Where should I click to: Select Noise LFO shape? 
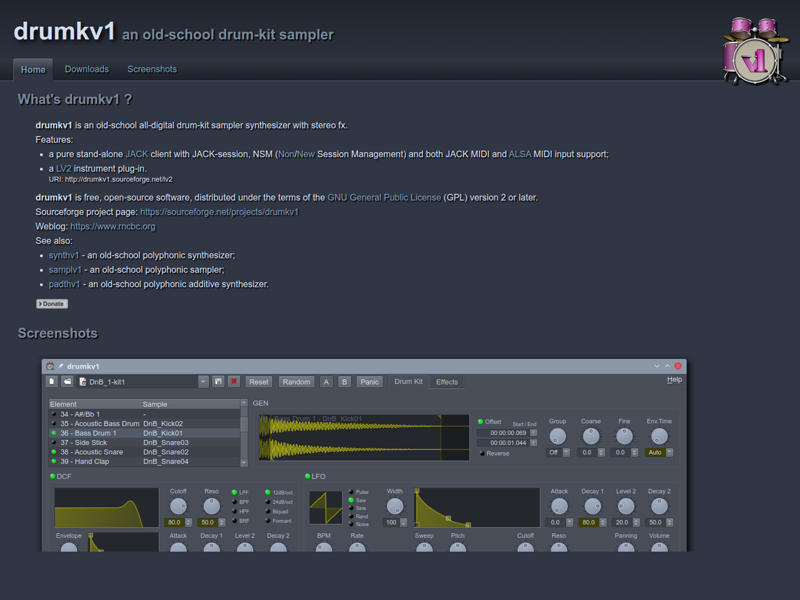(358, 524)
